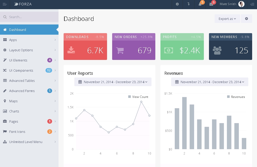
Task: Toggle the Revenues legend color swatch
Action: click(228, 97)
